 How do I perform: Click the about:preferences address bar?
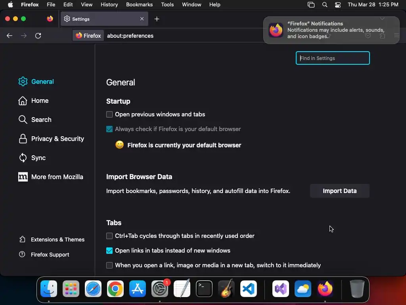coord(130,36)
